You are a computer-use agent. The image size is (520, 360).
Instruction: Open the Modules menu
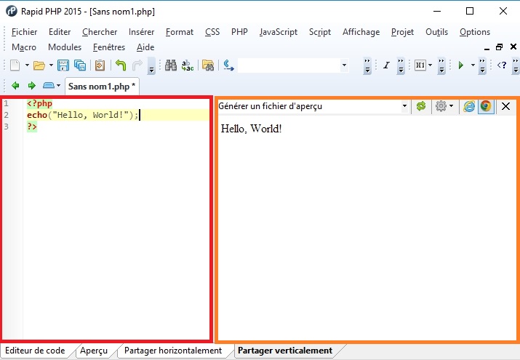[65, 47]
